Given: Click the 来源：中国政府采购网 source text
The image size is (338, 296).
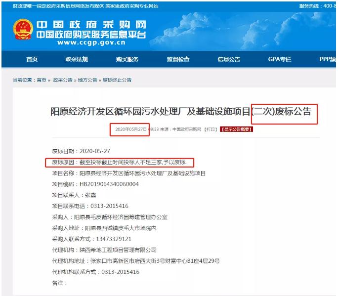Looking at the screenshot, I should tap(180, 129).
